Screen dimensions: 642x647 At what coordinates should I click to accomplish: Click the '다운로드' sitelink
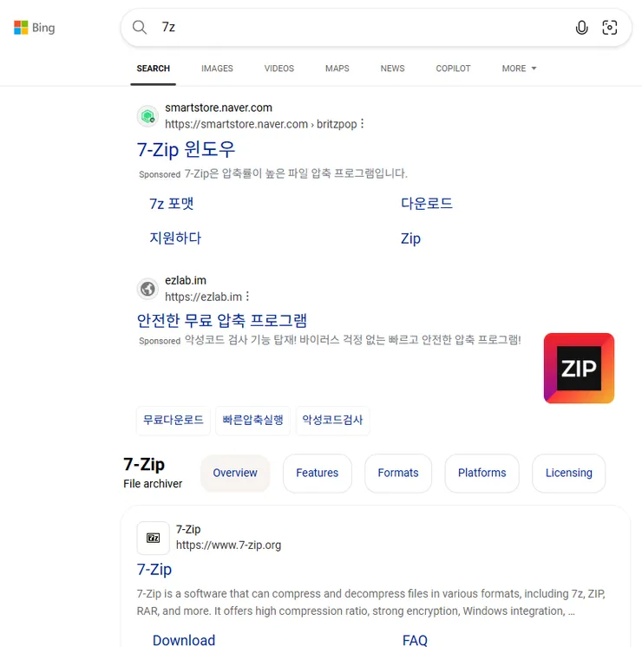point(427,204)
